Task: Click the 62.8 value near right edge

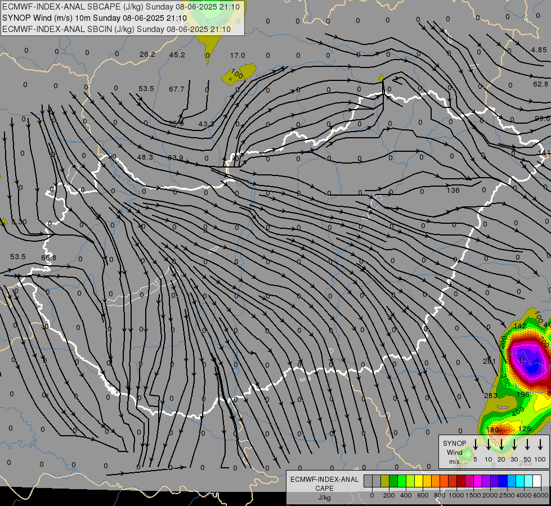Action: tap(540, 84)
